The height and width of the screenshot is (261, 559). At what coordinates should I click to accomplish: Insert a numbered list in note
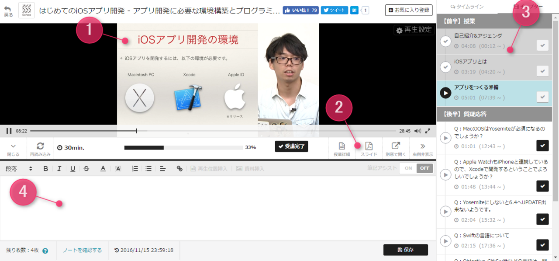point(135,169)
